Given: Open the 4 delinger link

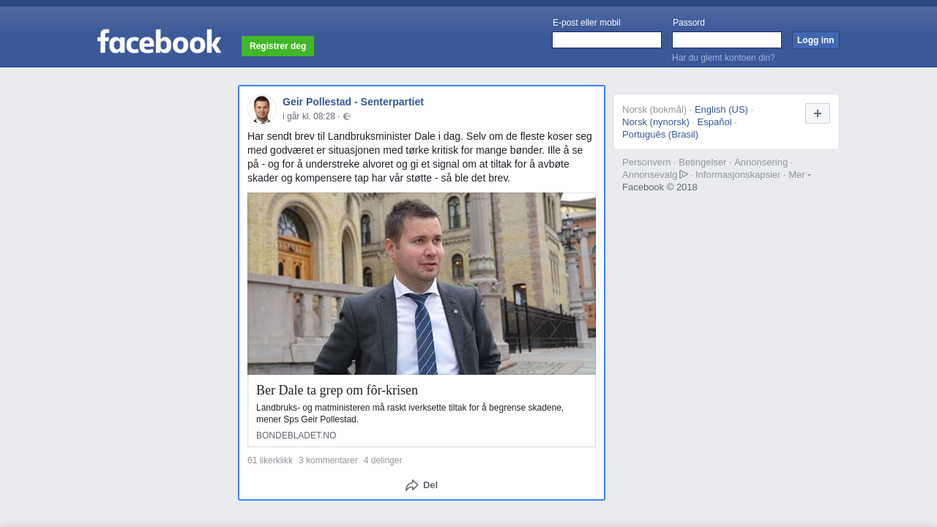Looking at the screenshot, I should (x=383, y=460).
